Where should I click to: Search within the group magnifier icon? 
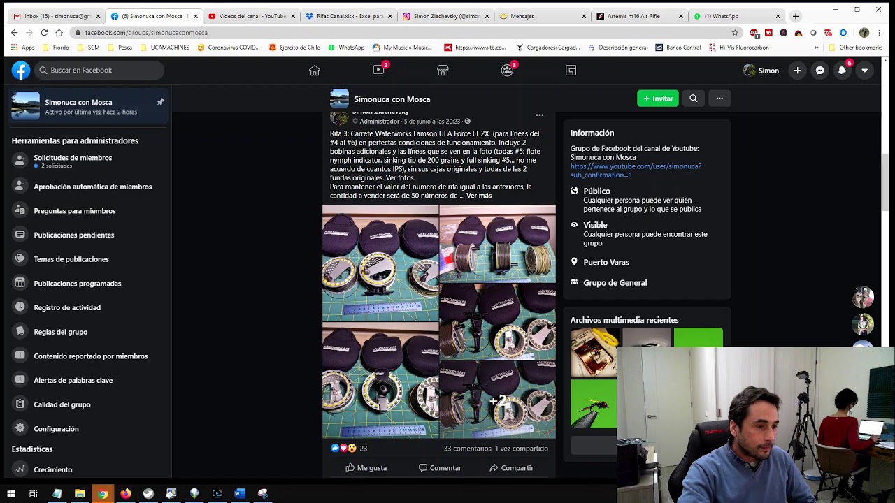[694, 99]
